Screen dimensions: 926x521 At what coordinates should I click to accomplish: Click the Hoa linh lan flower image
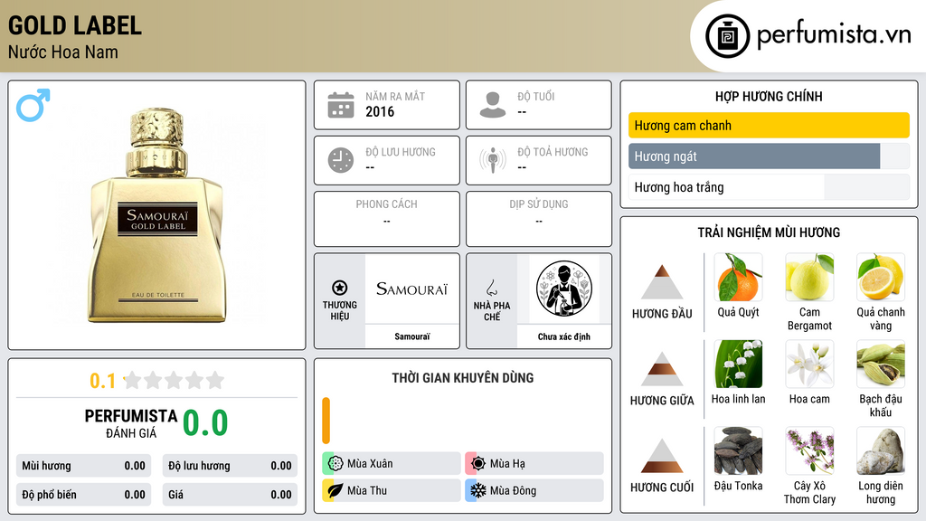(x=738, y=364)
